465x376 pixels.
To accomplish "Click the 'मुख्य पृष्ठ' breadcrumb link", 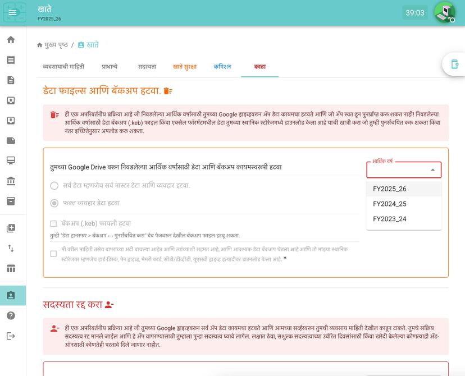I will click(56, 45).
